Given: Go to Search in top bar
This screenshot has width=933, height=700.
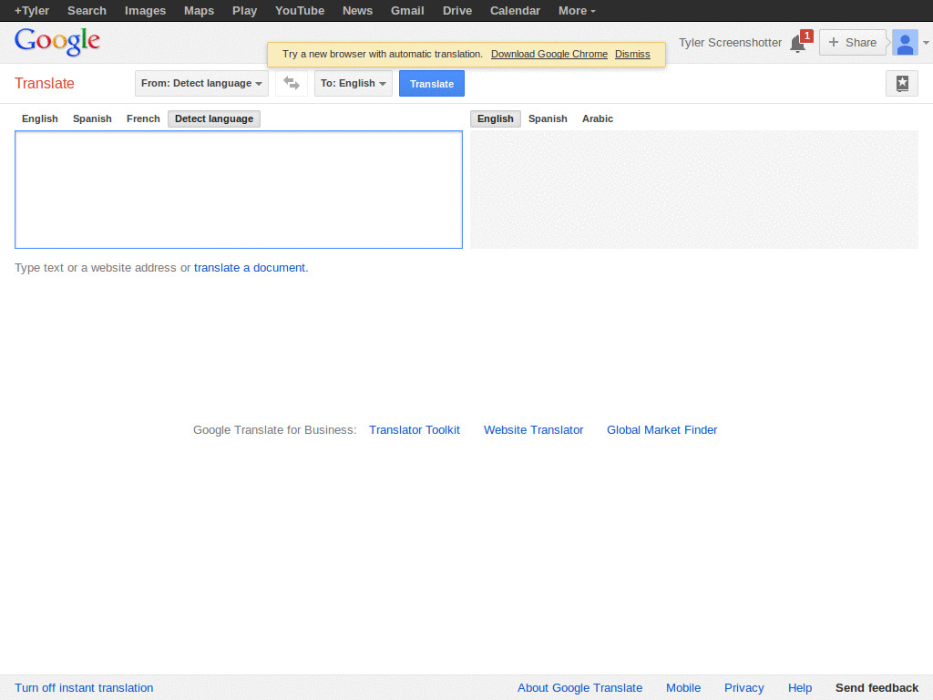Looking at the screenshot, I should point(87,11).
